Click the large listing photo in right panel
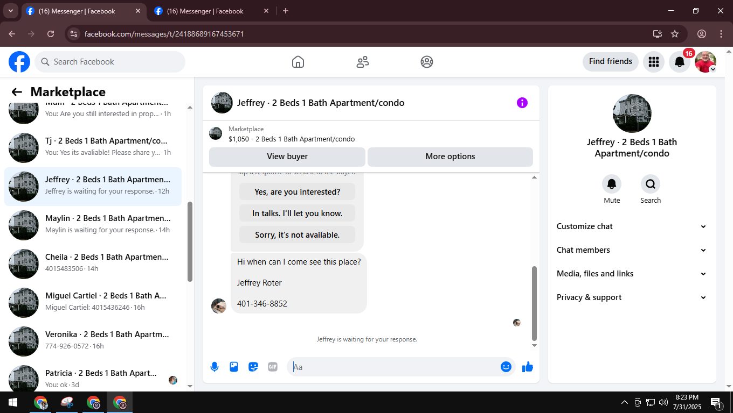This screenshot has width=733, height=413. pyautogui.click(x=632, y=113)
